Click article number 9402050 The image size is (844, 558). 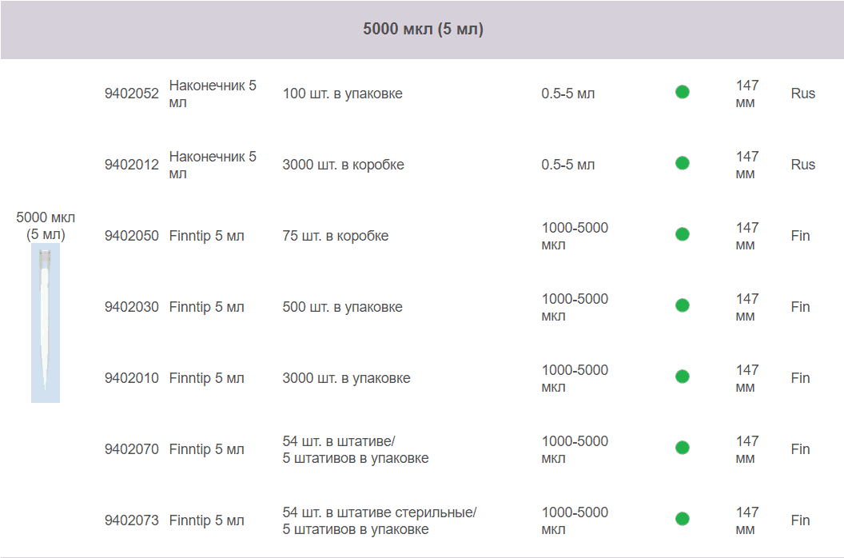point(132,236)
